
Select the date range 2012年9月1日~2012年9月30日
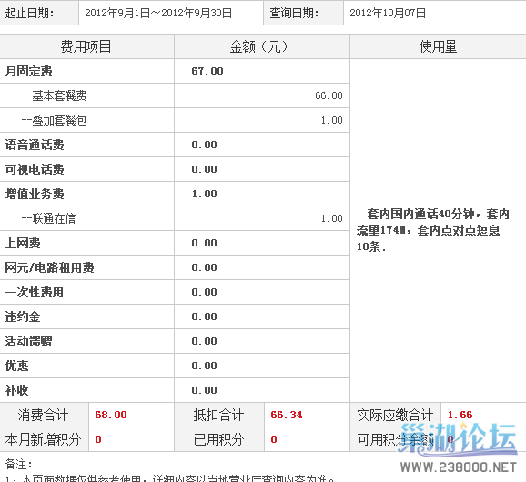[158, 13]
